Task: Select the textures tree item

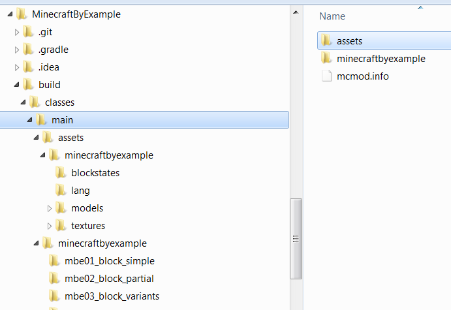Action: 88,226
